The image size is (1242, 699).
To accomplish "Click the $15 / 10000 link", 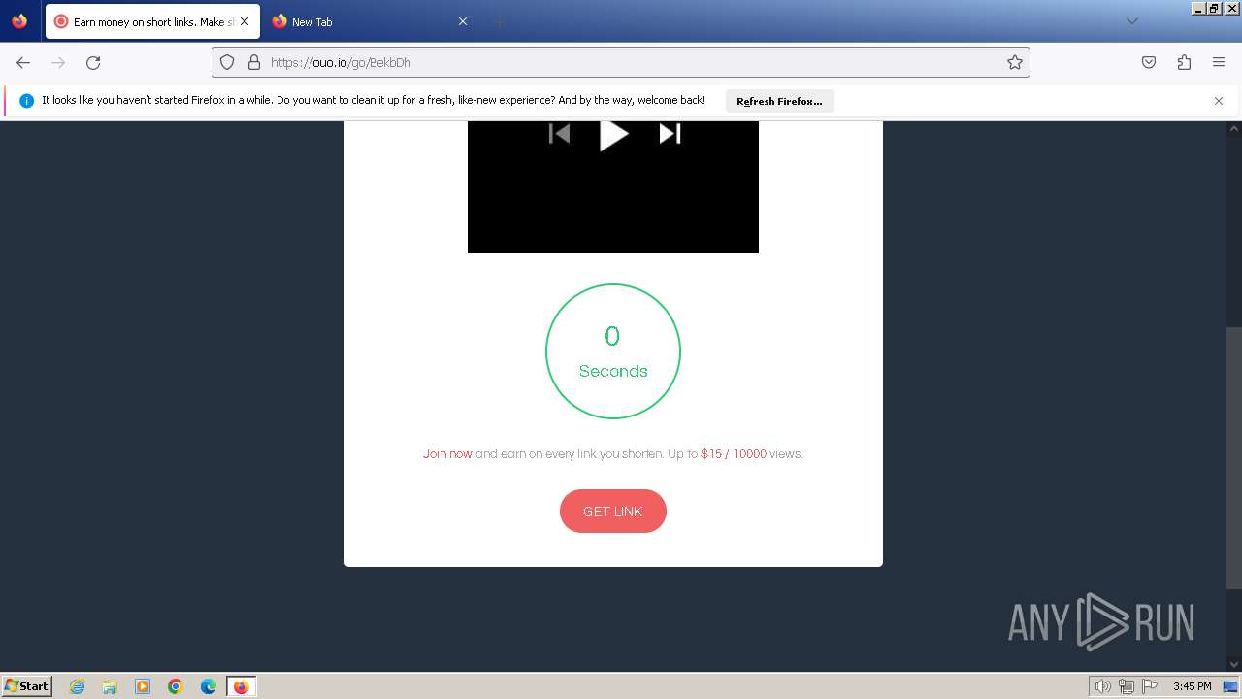I will (x=734, y=453).
